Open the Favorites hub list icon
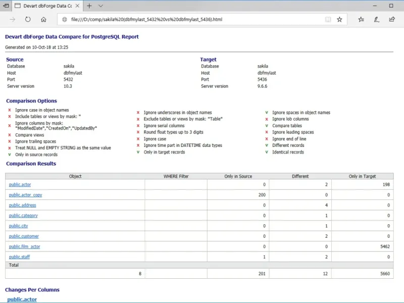 361,19
